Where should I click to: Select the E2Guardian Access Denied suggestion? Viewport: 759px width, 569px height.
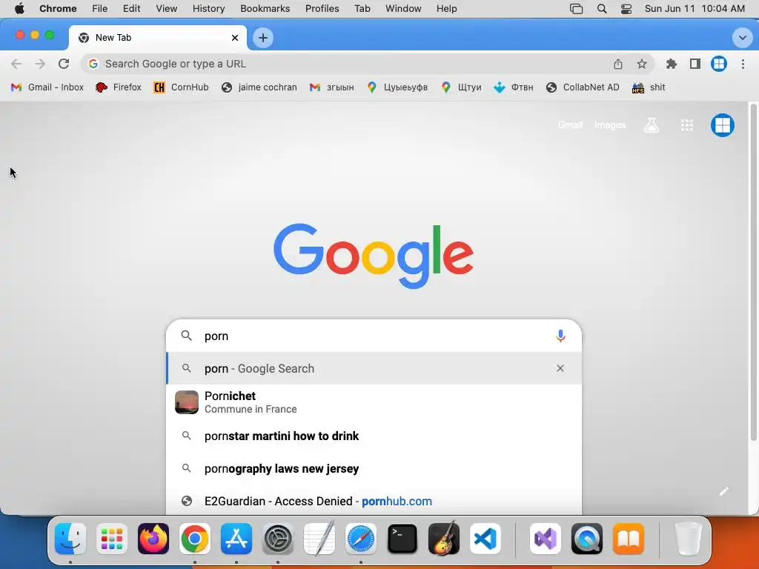click(x=374, y=501)
